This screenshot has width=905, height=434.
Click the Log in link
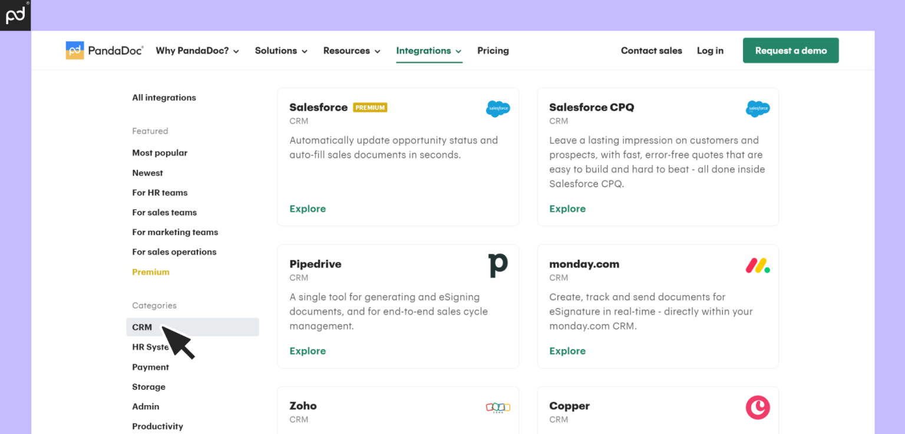pyautogui.click(x=710, y=51)
